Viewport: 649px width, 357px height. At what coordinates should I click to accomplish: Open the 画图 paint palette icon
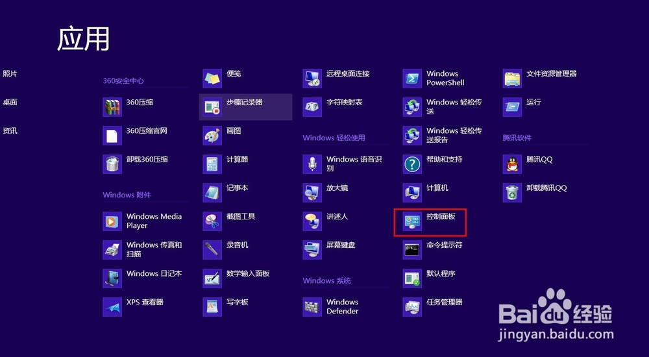(x=212, y=136)
